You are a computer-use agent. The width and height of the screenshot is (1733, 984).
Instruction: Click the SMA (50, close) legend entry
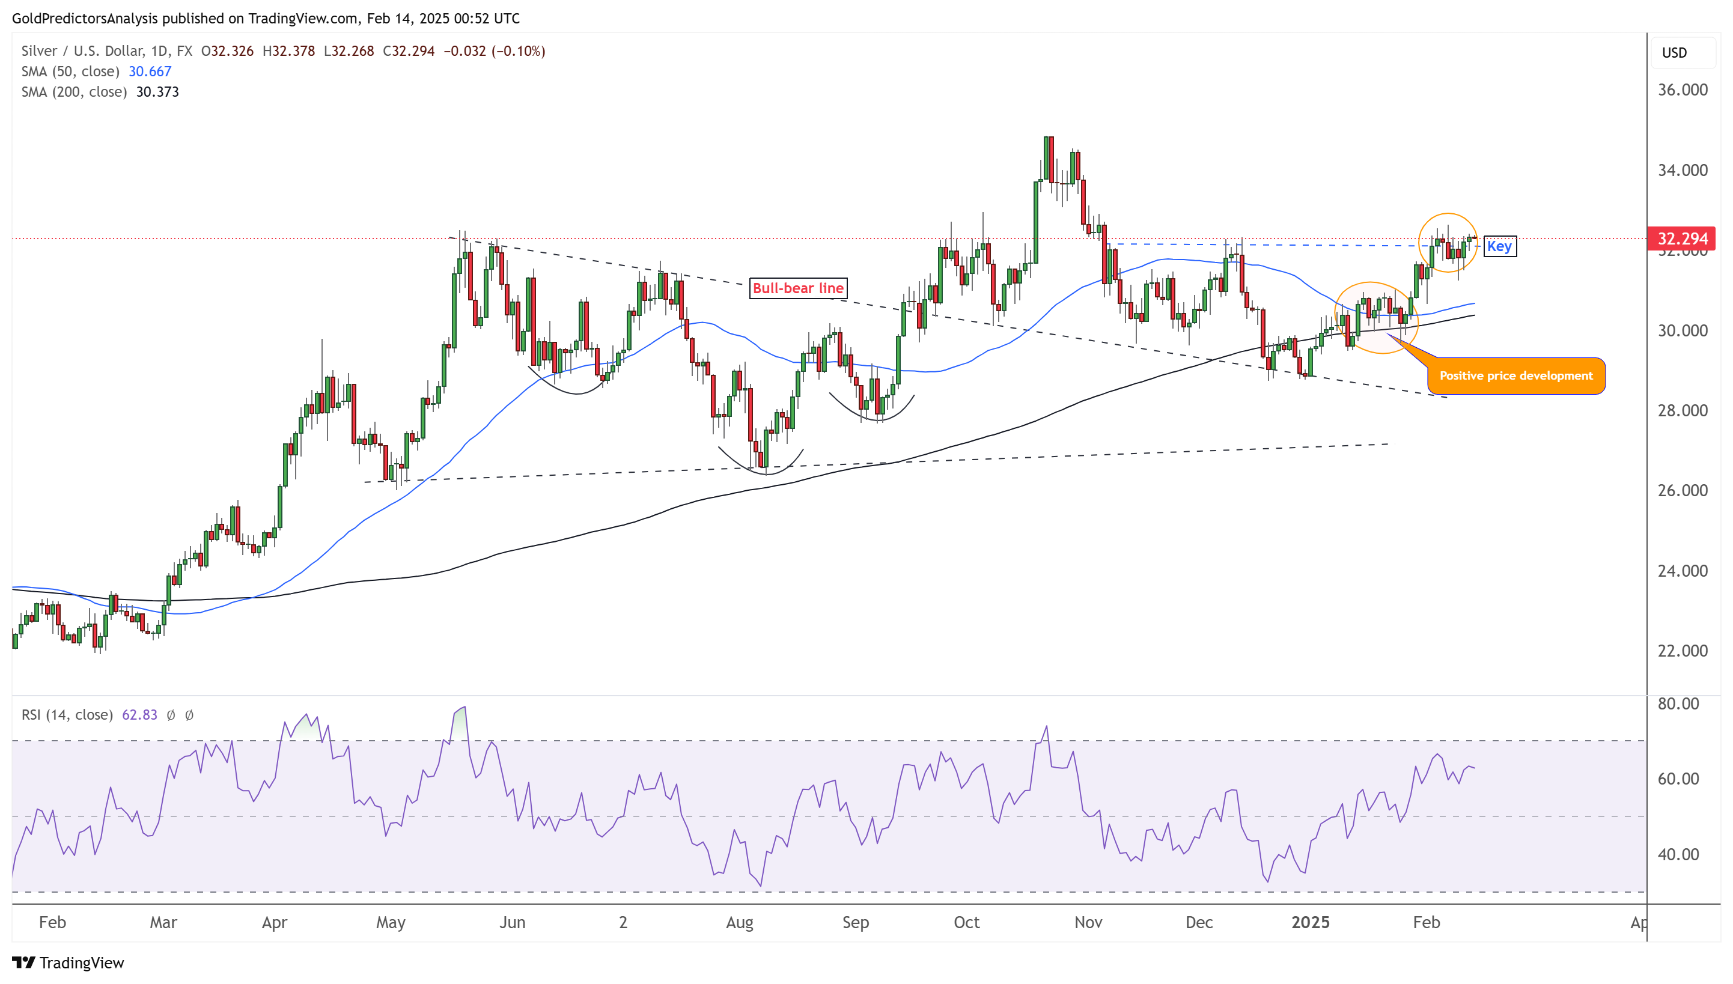(x=70, y=71)
